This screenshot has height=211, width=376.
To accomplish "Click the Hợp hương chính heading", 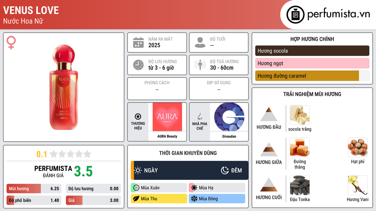I will click(x=312, y=39).
